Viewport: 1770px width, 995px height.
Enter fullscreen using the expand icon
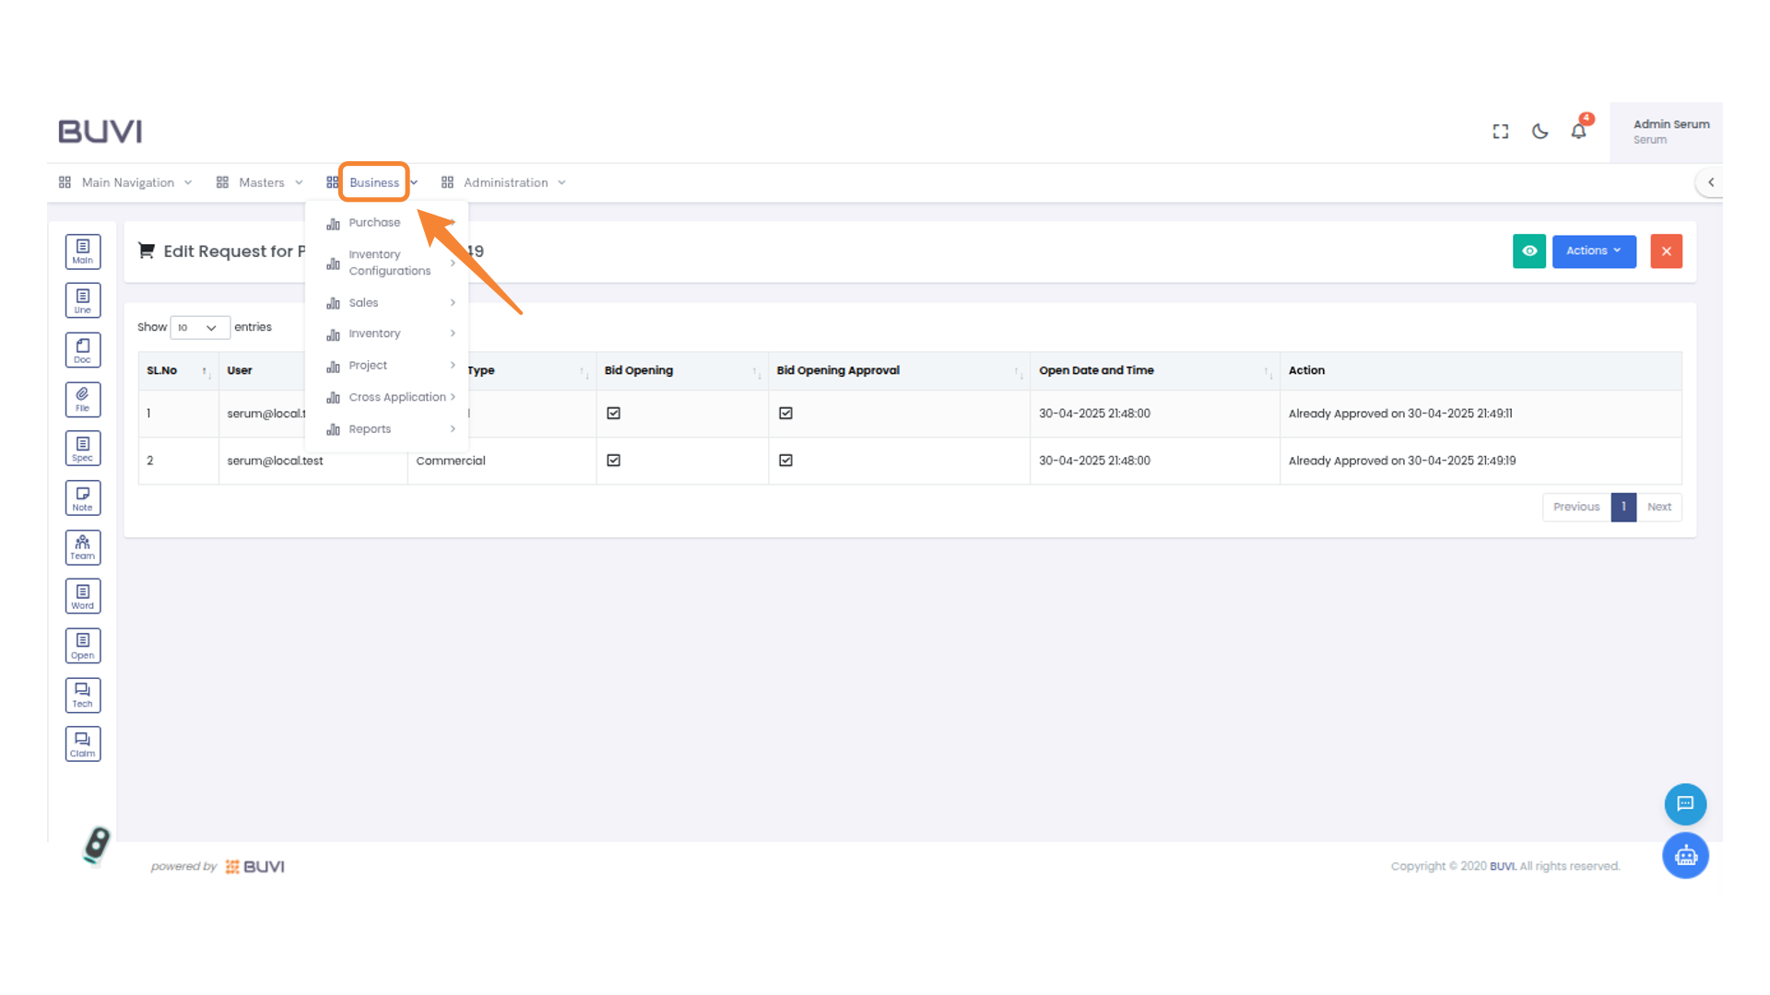click(1500, 131)
